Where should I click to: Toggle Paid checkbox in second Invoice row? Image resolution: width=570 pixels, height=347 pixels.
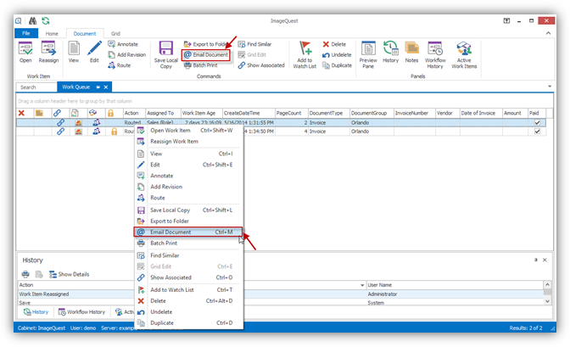(537, 132)
